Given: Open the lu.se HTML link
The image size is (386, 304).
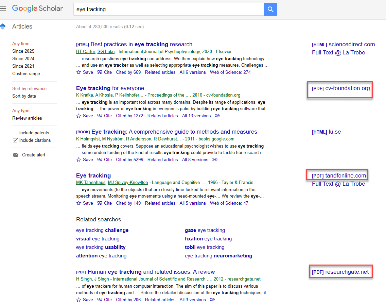Looking at the screenshot, I should (x=327, y=132).
